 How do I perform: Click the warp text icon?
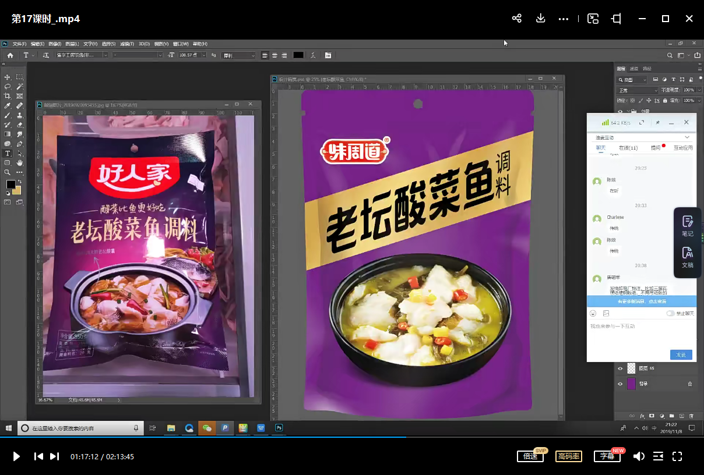313,55
